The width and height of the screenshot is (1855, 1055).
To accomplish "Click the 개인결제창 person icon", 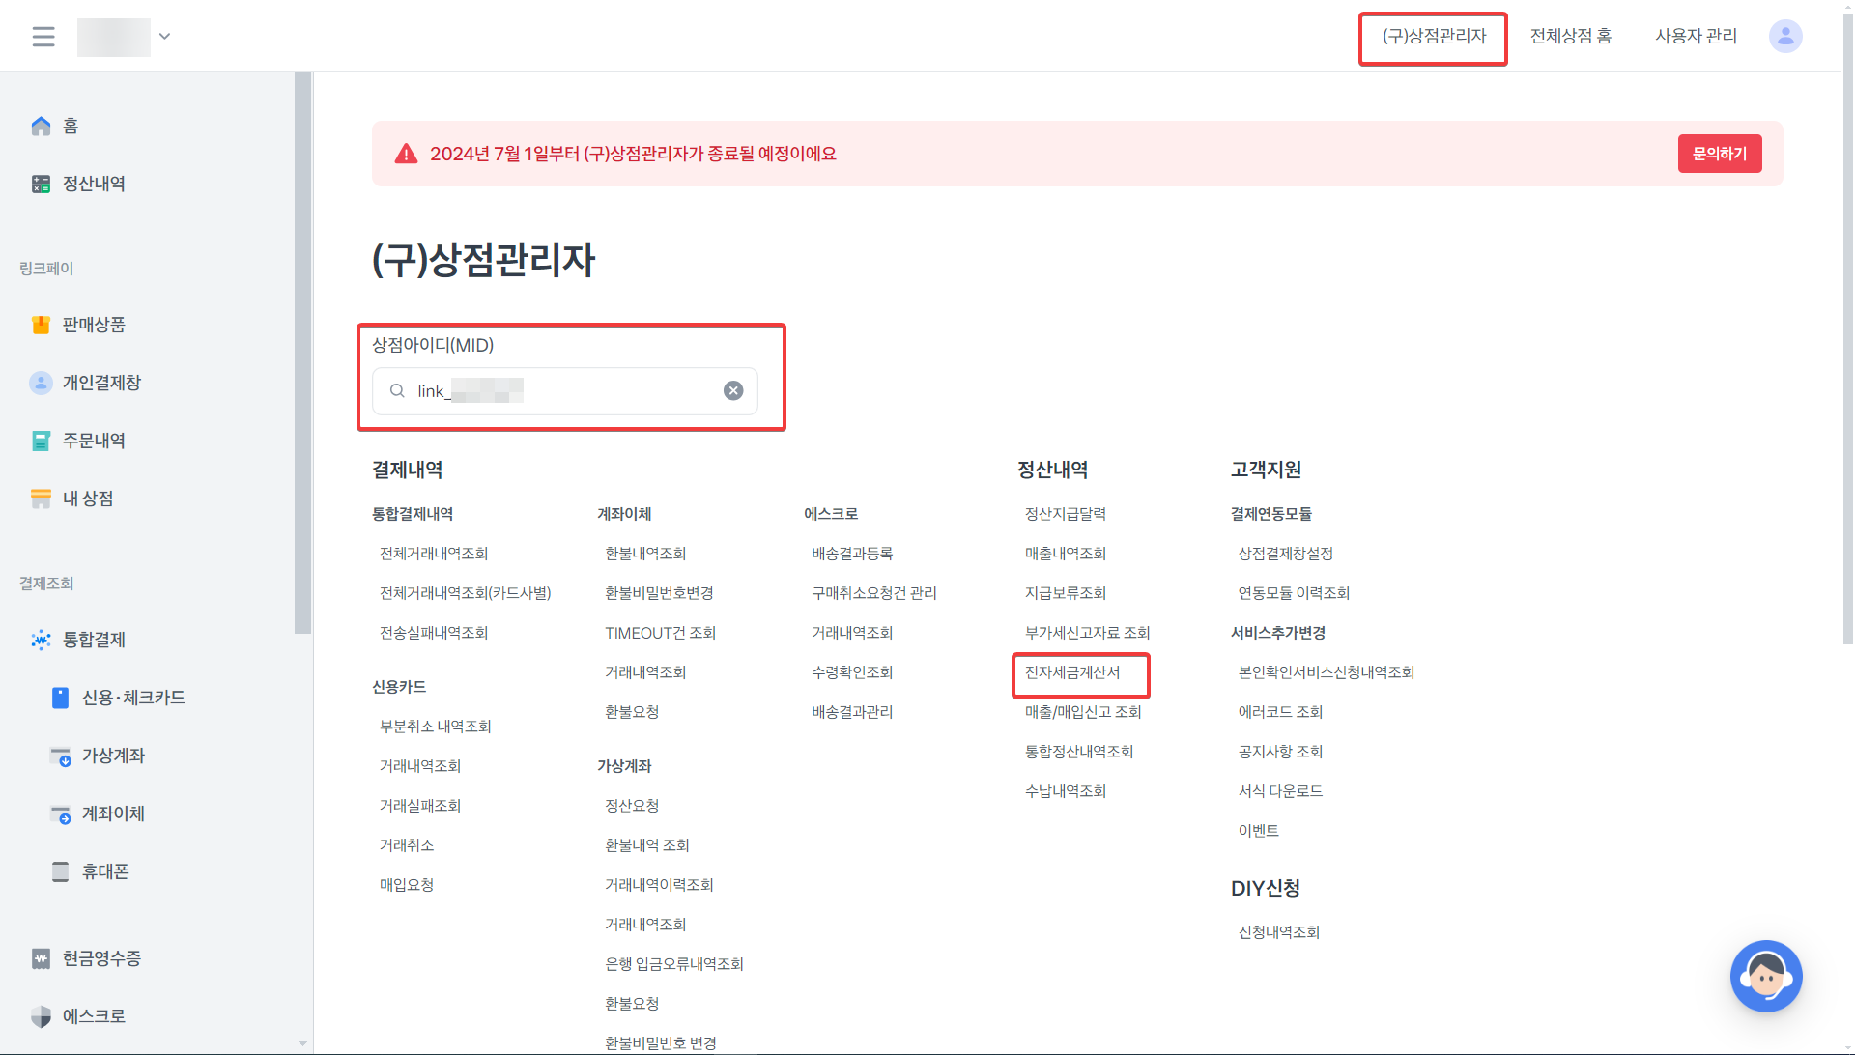I will click(x=41, y=384).
